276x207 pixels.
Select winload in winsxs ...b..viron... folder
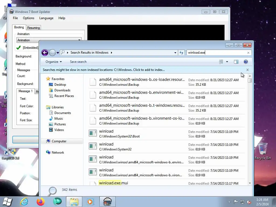click(167, 172)
